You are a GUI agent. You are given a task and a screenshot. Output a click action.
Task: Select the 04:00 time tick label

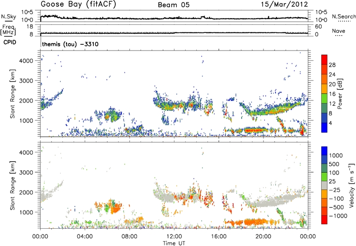(85, 237)
